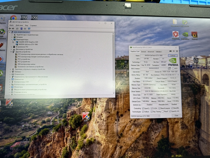Screen dimensions: 210x158
Task: Open the Recycle Bin desktop icon
Action: (x=3, y=20)
